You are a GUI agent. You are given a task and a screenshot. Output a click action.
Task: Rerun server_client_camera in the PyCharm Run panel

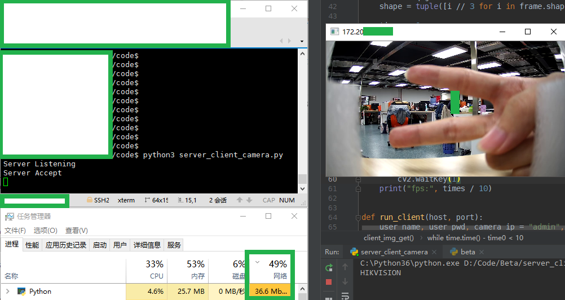tap(329, 268)
